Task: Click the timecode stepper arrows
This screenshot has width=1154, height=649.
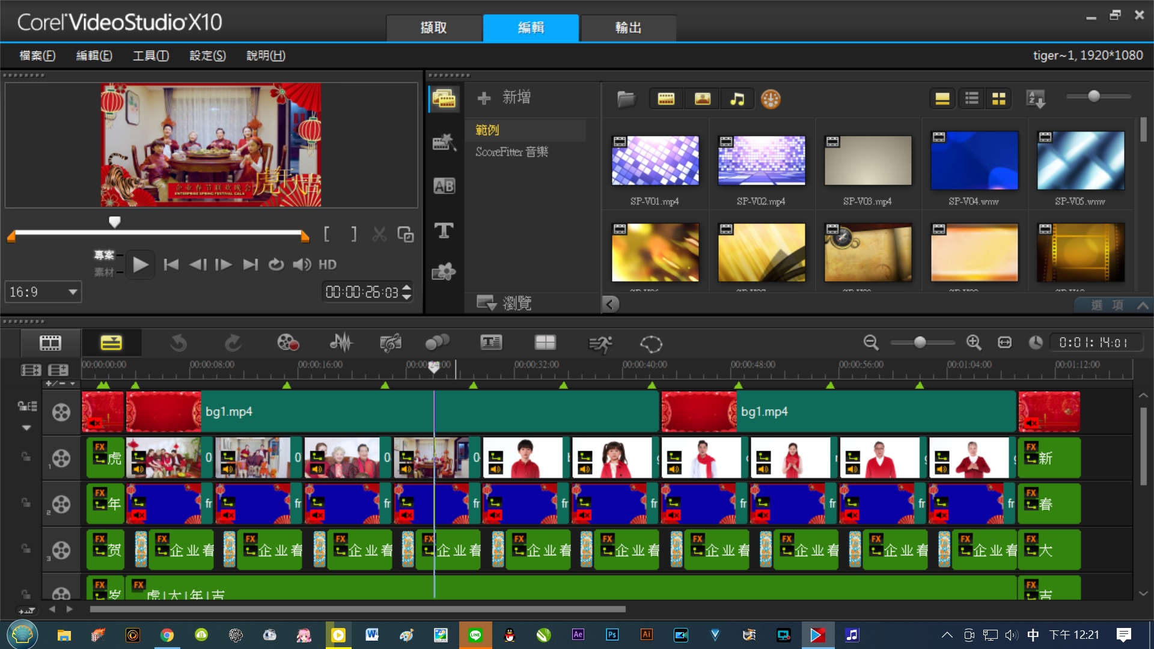Action: click(407, 292)
